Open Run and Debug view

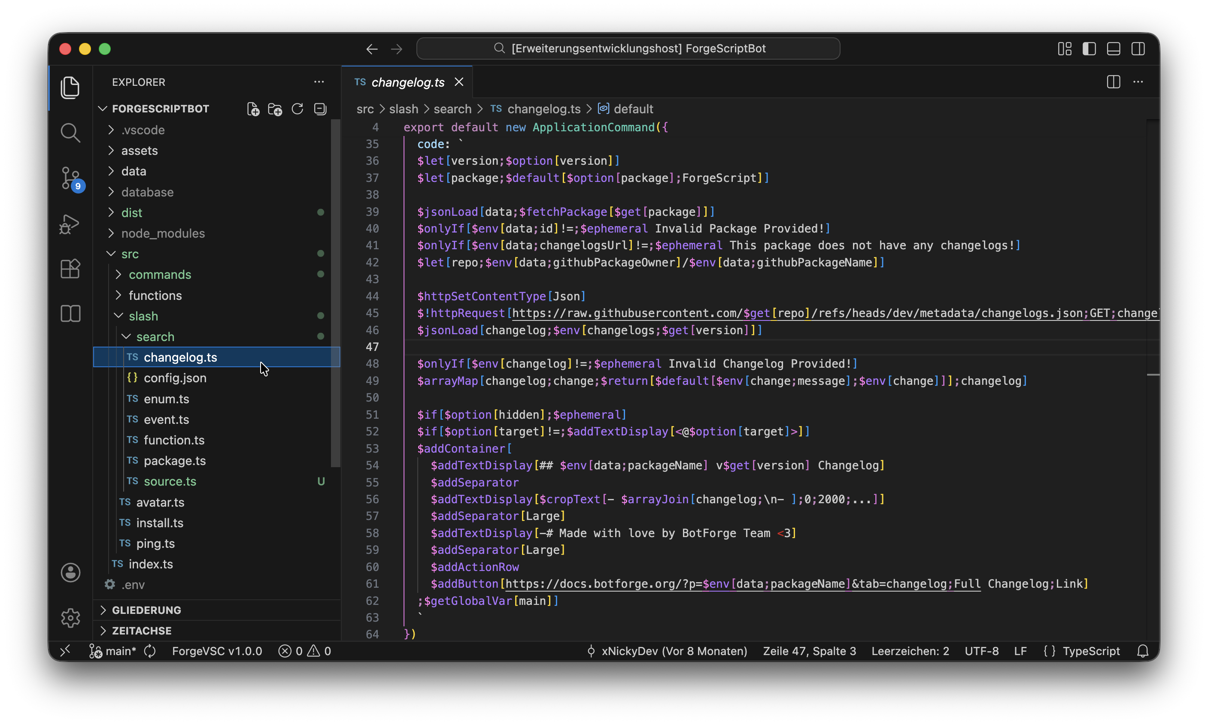[70, 224]
